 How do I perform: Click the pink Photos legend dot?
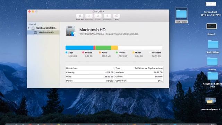(83, 52)
